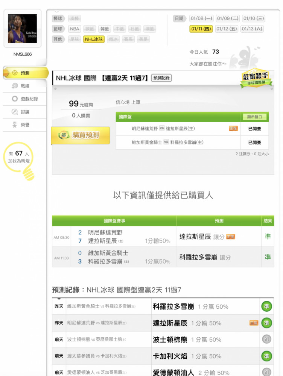Click the 討論 speech icon

point(15,112)
